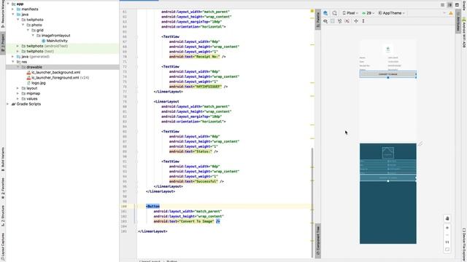Expand the mipmap folder
Screen dimensions: 467x262
18,93
